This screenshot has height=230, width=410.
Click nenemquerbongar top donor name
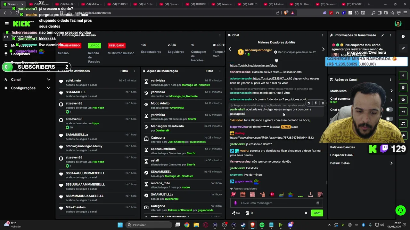[258, 50]
